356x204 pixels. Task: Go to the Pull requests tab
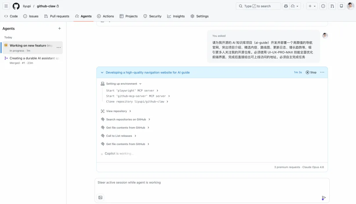57,16
